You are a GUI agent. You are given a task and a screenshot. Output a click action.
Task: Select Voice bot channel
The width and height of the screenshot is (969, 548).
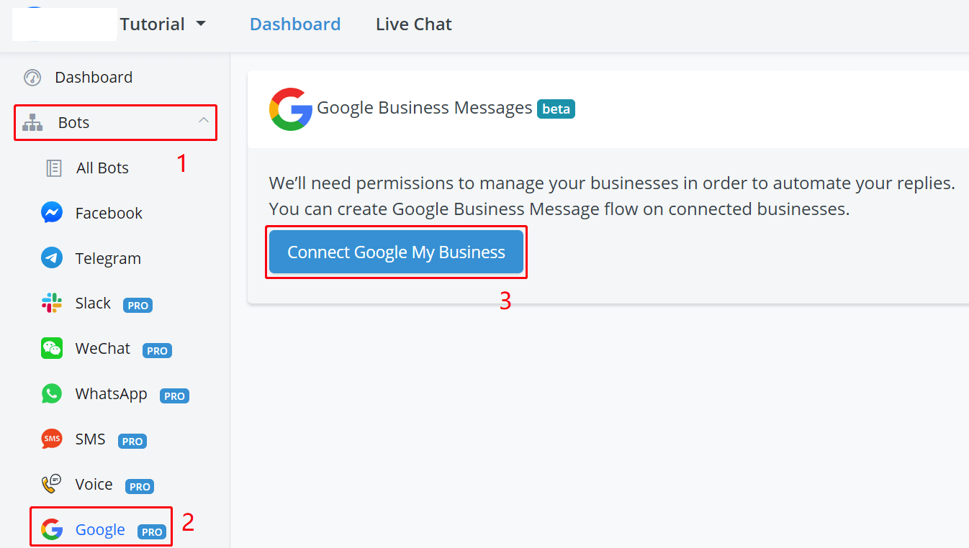click(x=94, y=484)
